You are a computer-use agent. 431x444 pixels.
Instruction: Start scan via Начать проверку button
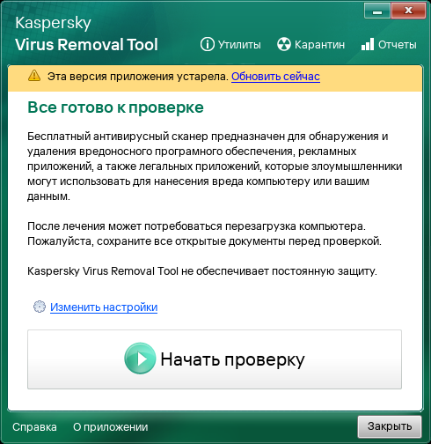tap(215, 359)
